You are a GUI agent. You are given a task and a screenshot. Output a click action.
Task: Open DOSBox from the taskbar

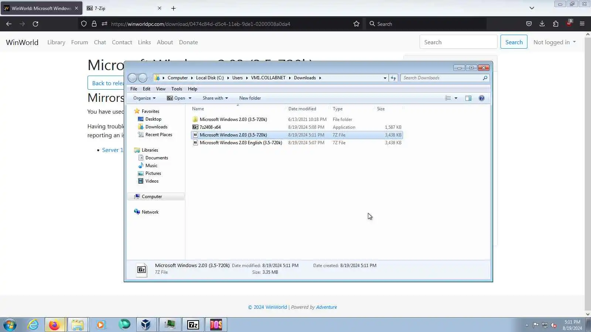(216, 325)
